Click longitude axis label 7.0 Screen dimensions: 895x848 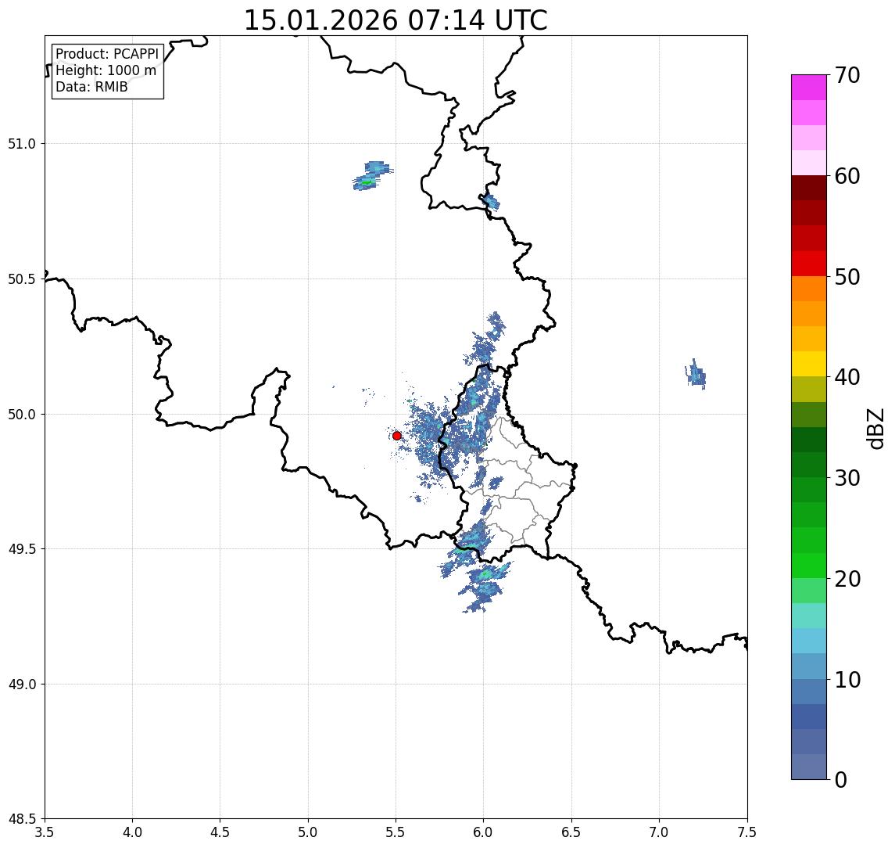coord(659,832)
